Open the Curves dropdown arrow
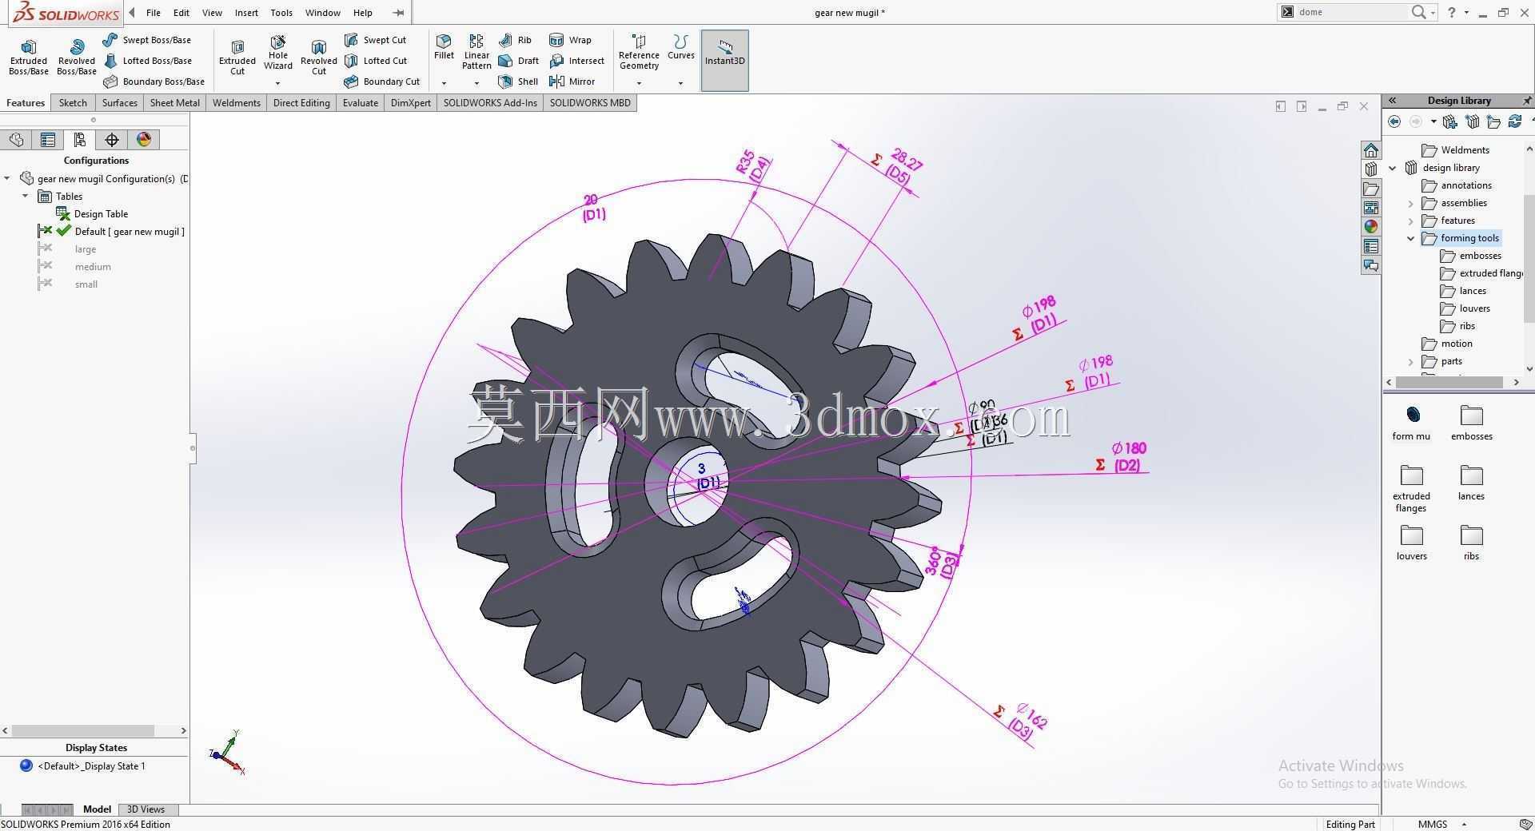1535x831 pixels. [x=681, y=83]
